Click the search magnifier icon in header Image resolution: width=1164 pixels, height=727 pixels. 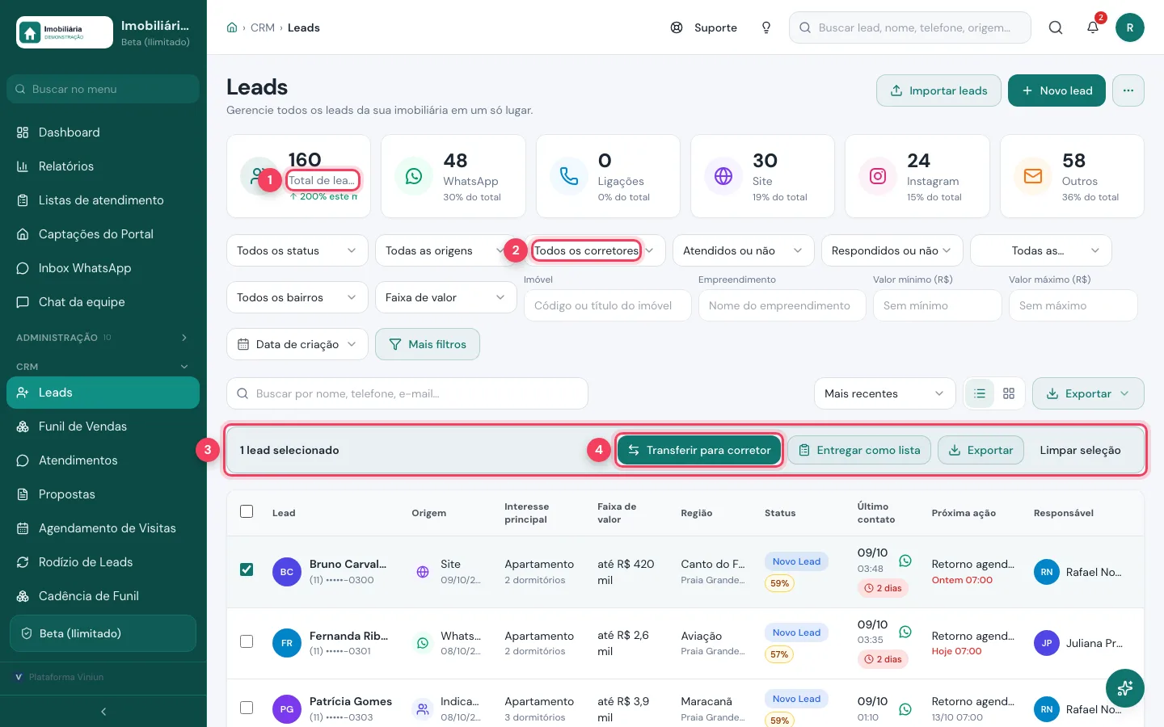(x=1056, y=27)
